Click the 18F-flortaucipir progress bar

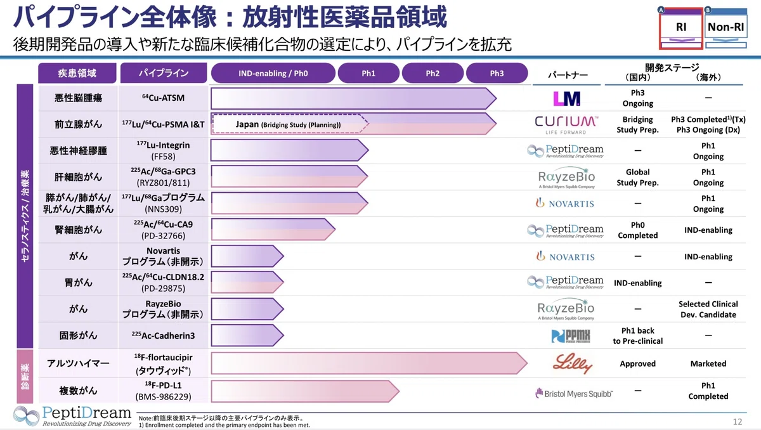[x=369, y=363]
